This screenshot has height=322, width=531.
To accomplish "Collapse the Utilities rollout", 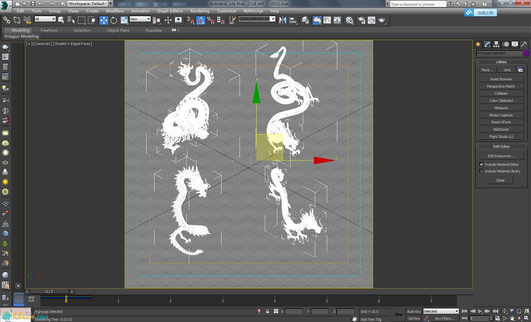I will coord(501,62).
